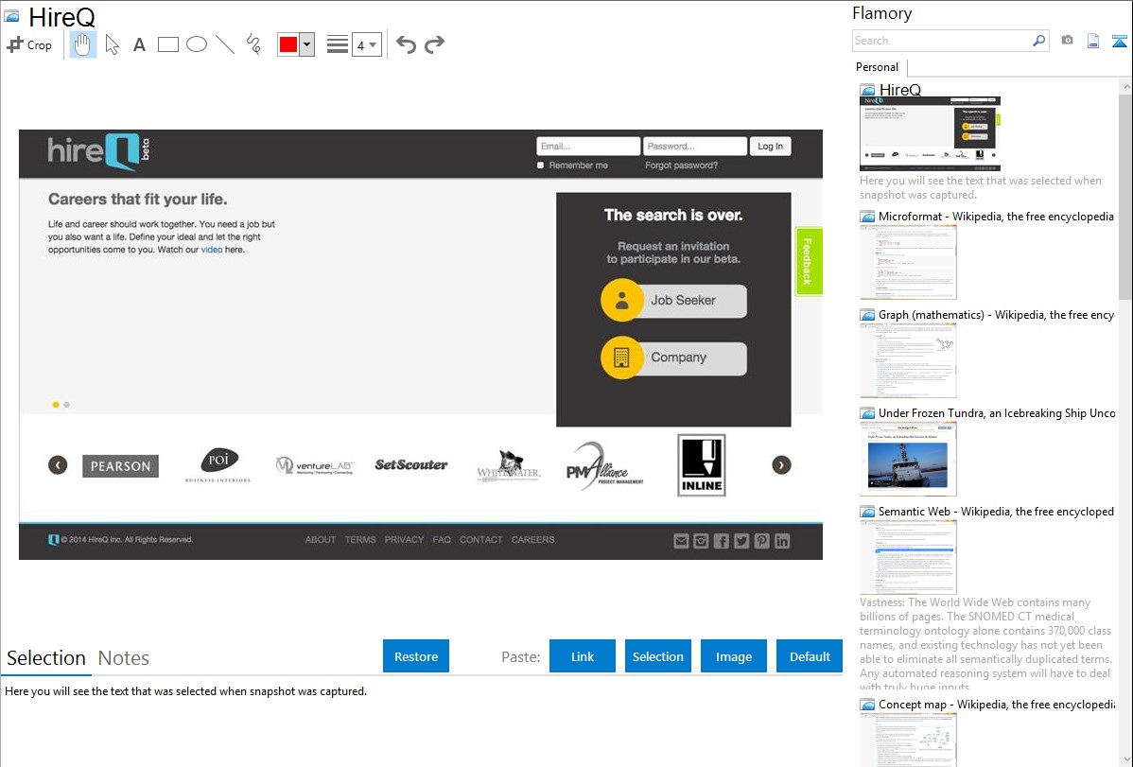
Task: Open the CAREERS footer link
Action: pyautogui.click(x=532, y=540)
